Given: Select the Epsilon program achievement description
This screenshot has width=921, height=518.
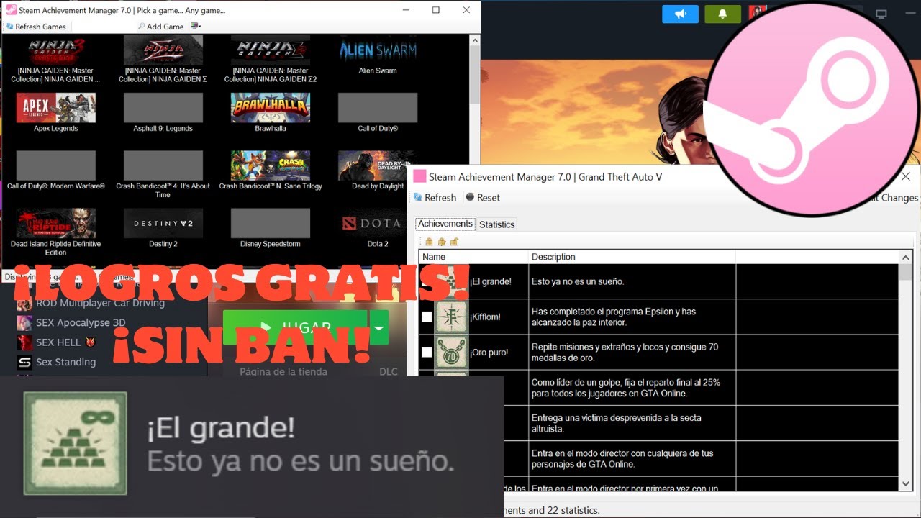Looking at the screenshot, I should (614, 317).
